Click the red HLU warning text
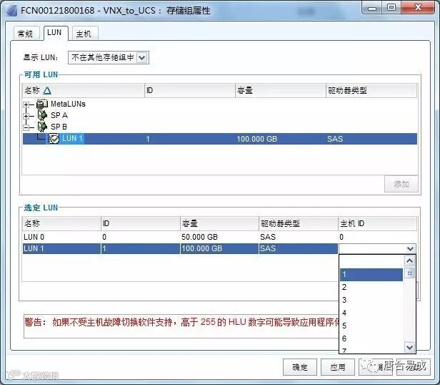 pyautogui.click(x=182, y=322)
